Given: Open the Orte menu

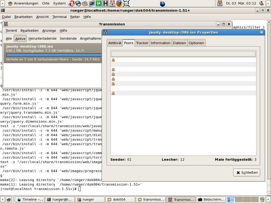Looking at the screenshot, I should [x=46, y=3].
